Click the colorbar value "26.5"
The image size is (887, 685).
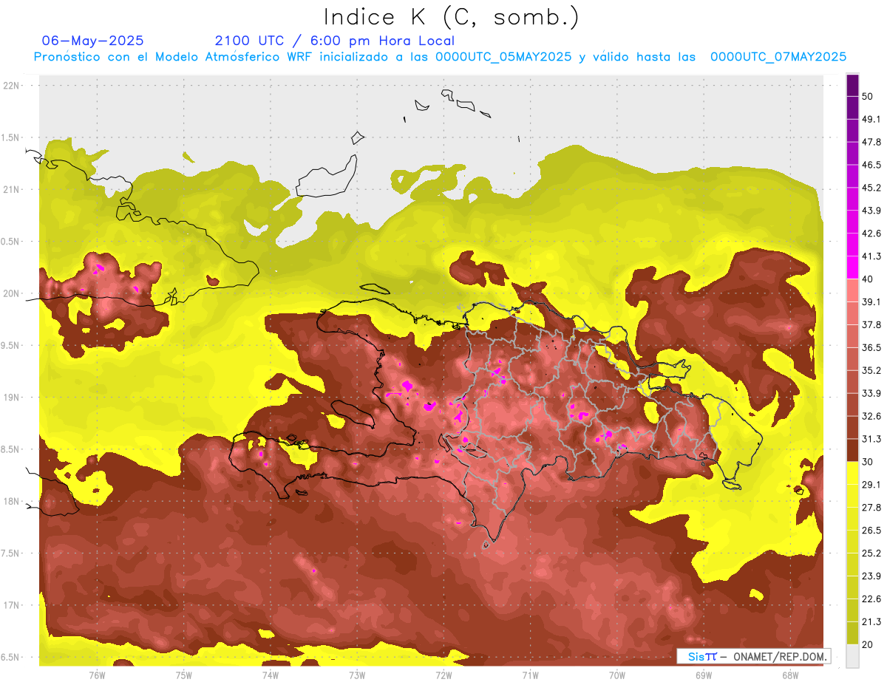coord(871,530)
